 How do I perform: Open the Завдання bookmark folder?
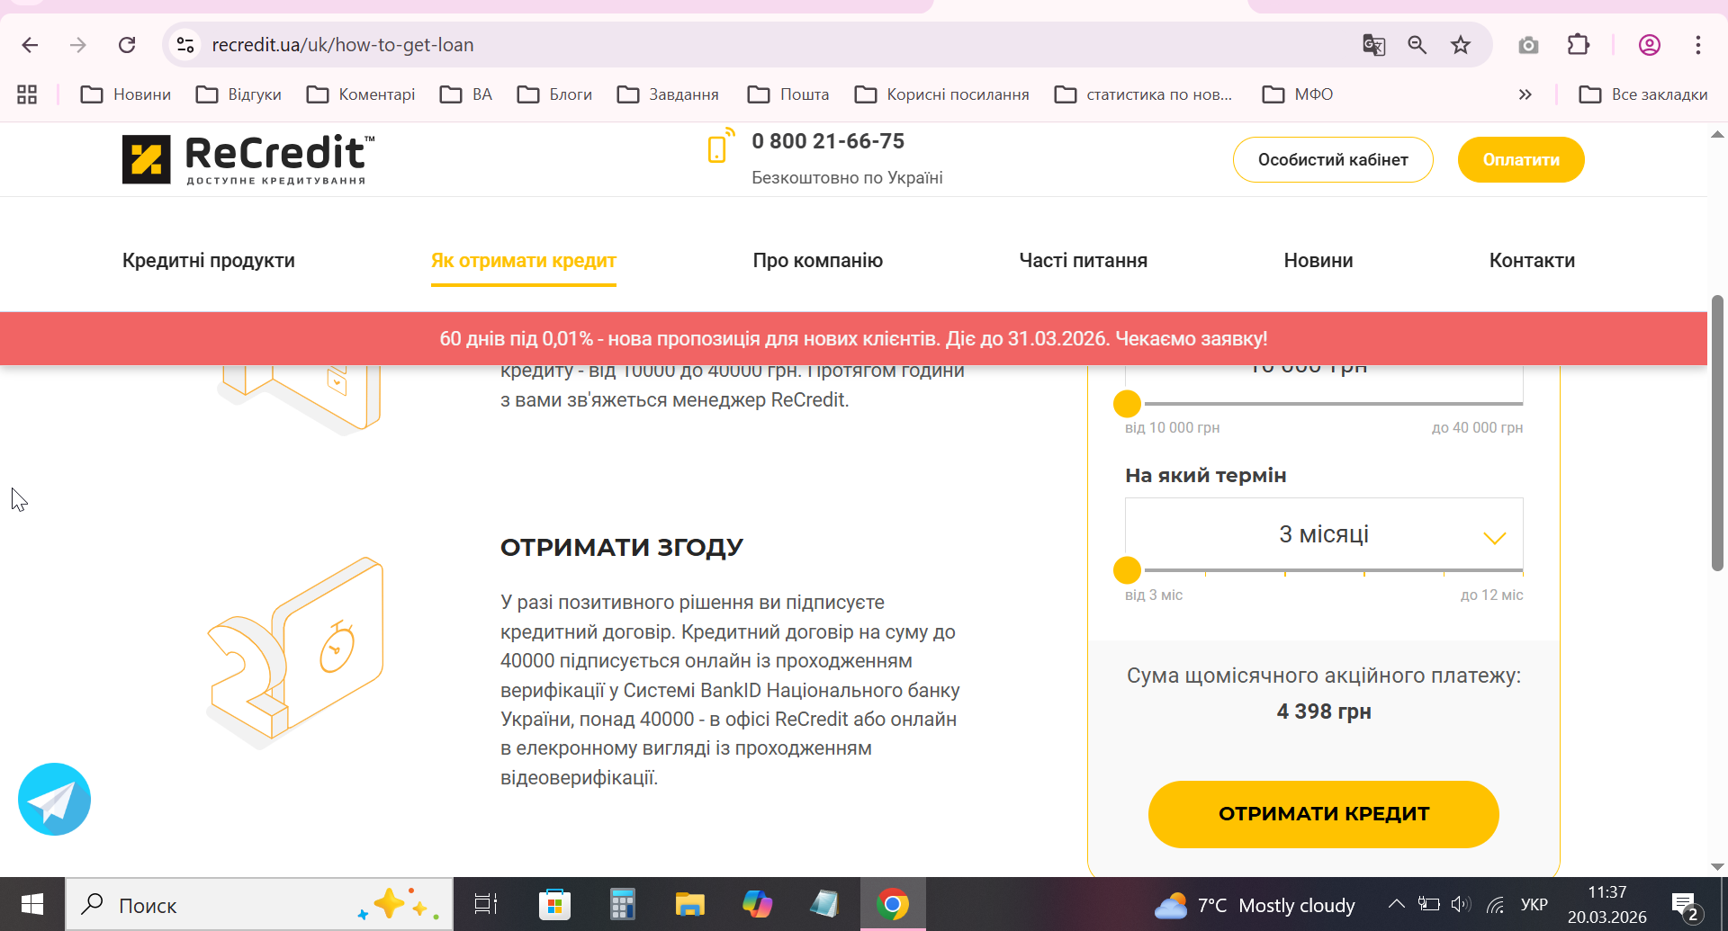(668, 94)
